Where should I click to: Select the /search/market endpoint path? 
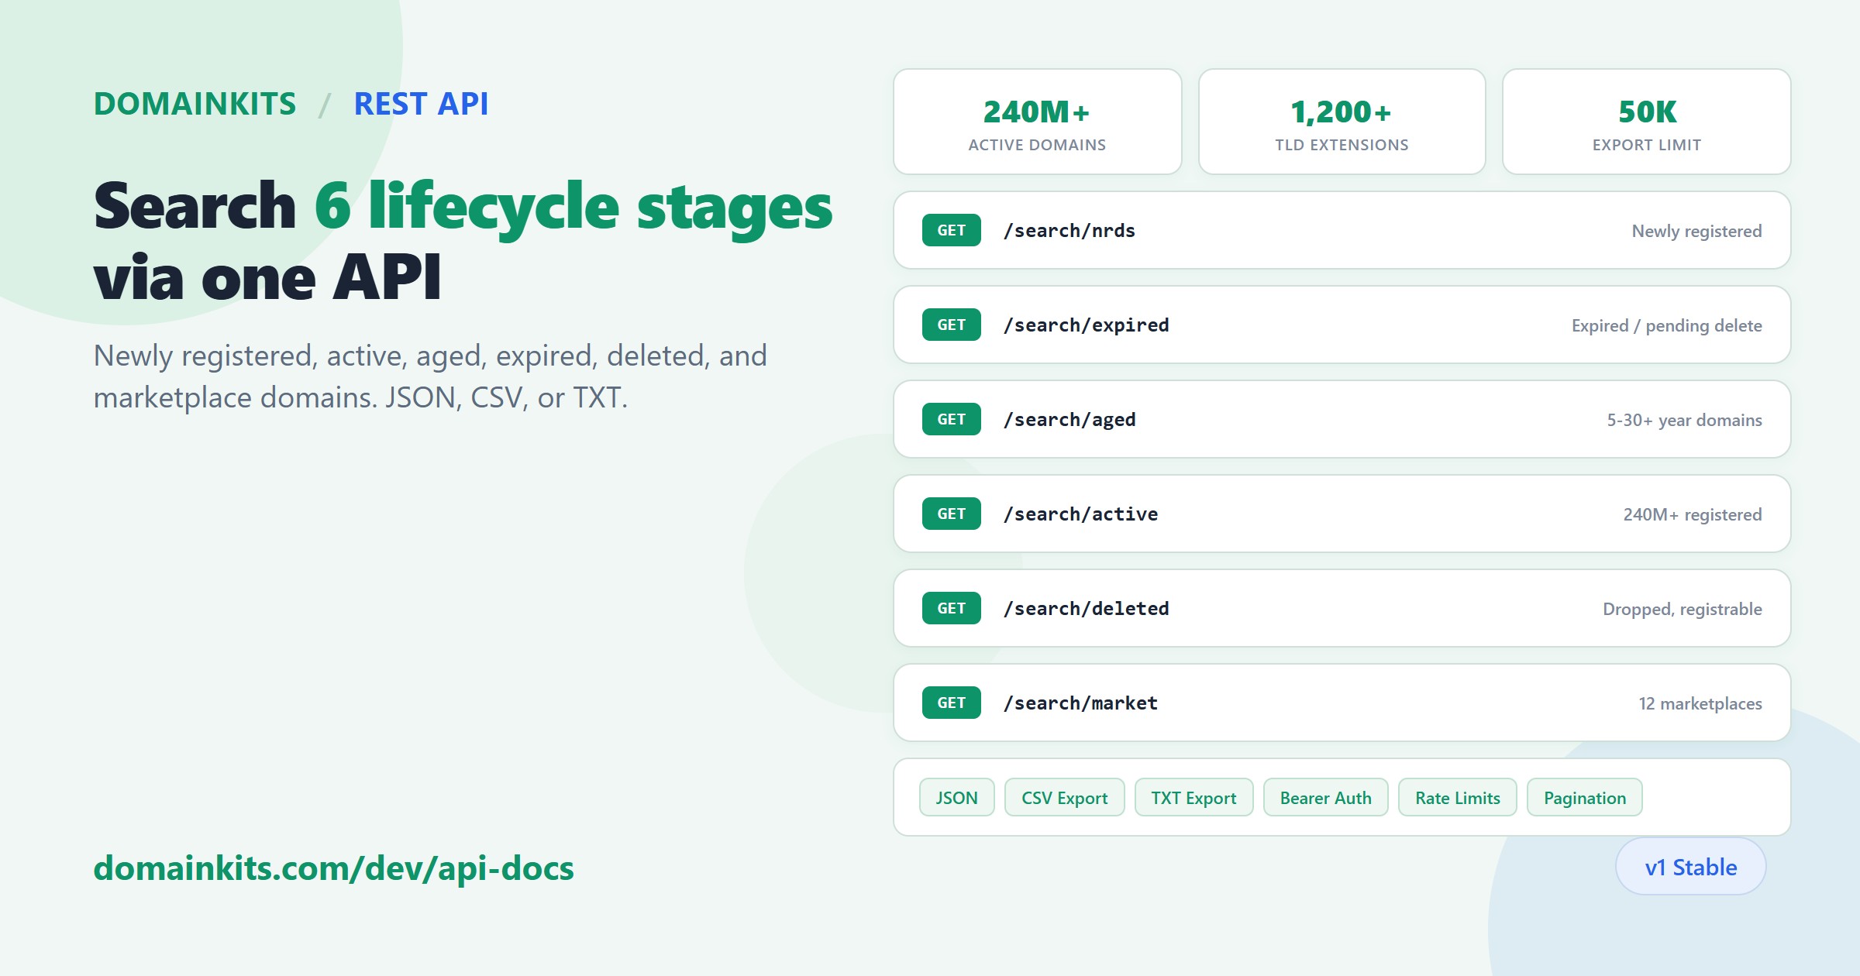pyautogui.click(x=1080, y=703)
